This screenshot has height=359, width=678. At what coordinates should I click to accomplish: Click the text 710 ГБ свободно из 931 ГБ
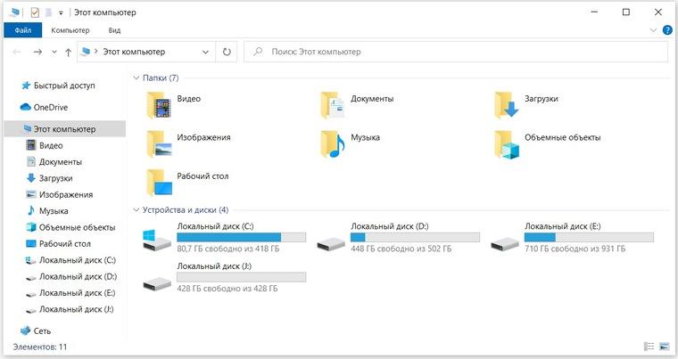pos(575,249)
